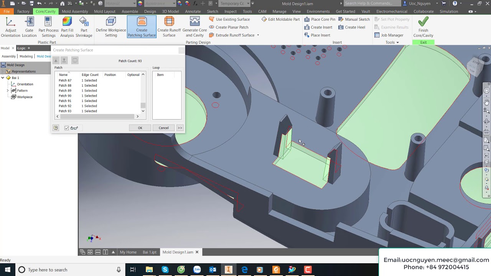Click Create Patching Surface tool
491x276 pixels.
(142, 27)
